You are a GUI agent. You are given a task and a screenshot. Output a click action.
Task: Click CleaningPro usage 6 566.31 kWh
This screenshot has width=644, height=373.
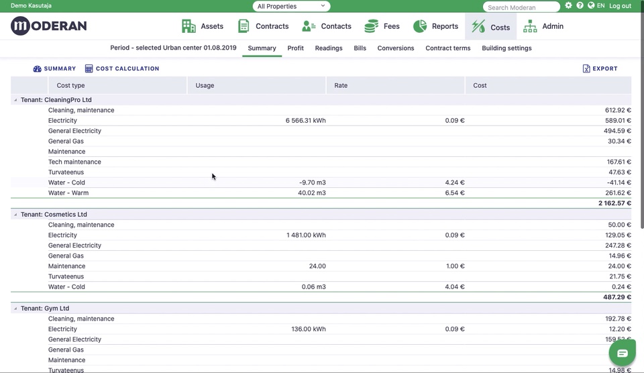[x=306, y=121]
